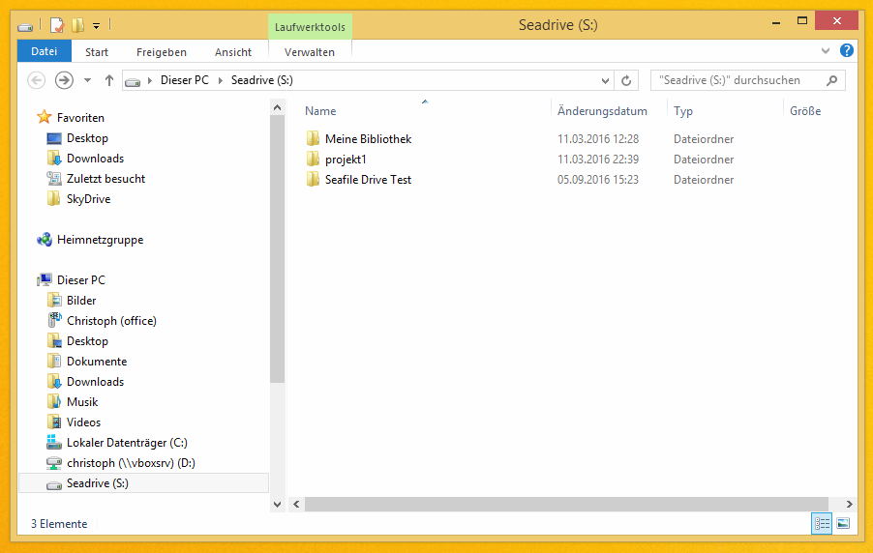Switch to the Freigeben ribbon tab
The image size is (873, 553).
(162, 52)
